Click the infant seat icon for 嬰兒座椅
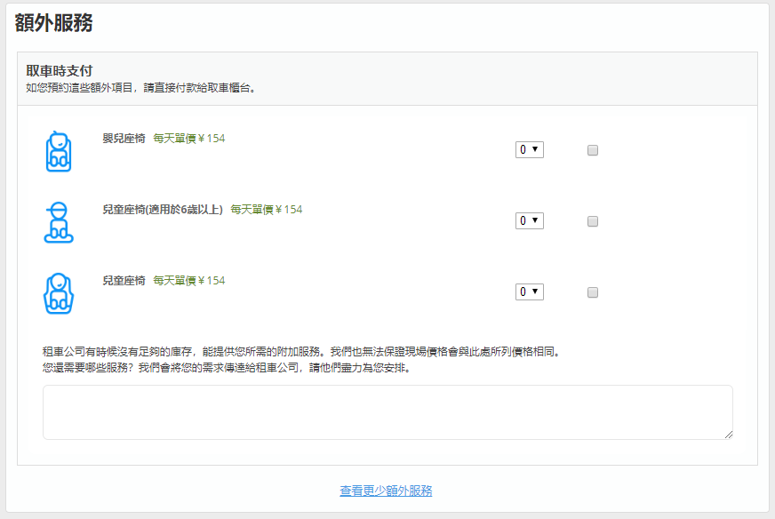 click(59, 151)
